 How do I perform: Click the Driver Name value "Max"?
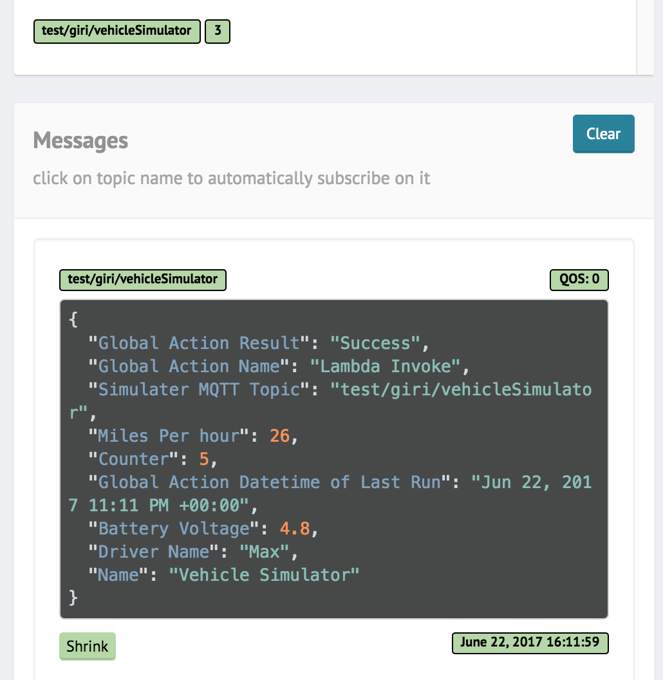tap(264, 552)
